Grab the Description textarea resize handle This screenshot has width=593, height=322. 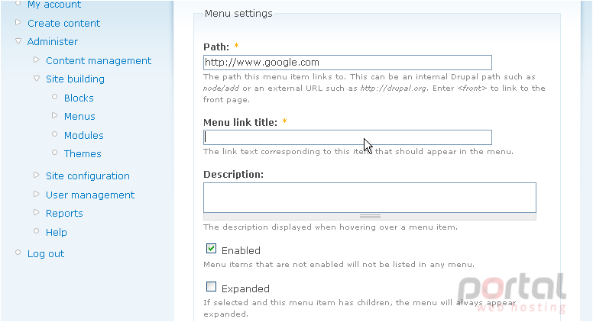click(370, 217)
